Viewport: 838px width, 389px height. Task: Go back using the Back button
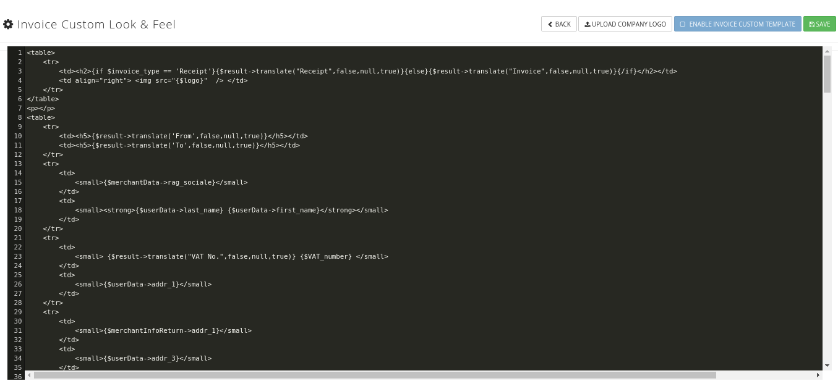(559, 24)
